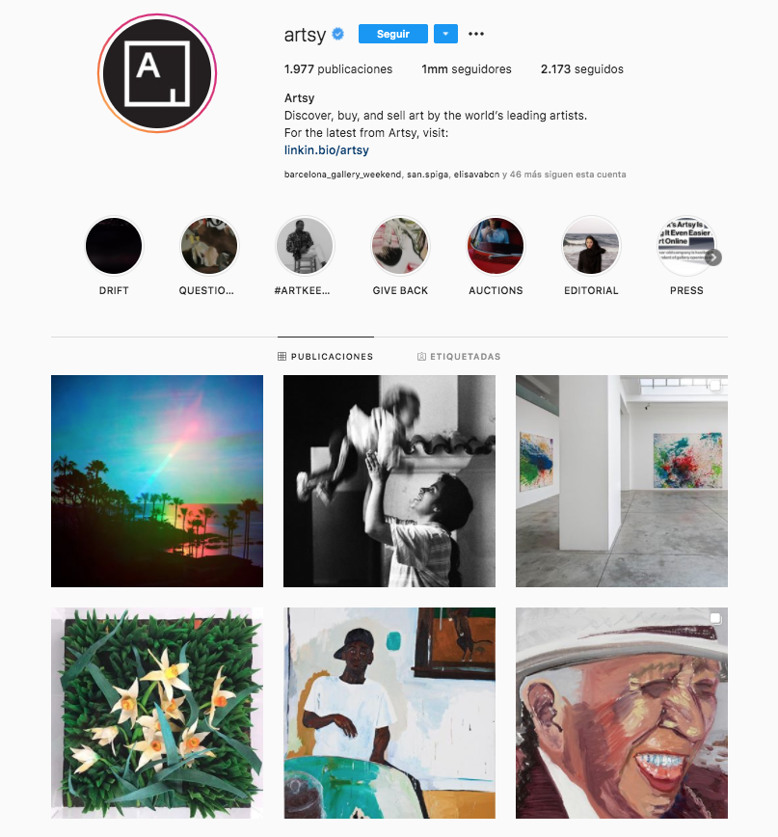Viewport: 778px width, 837px height.
Task: Open Artsy's profile picture story
Action: coord(157,73)
